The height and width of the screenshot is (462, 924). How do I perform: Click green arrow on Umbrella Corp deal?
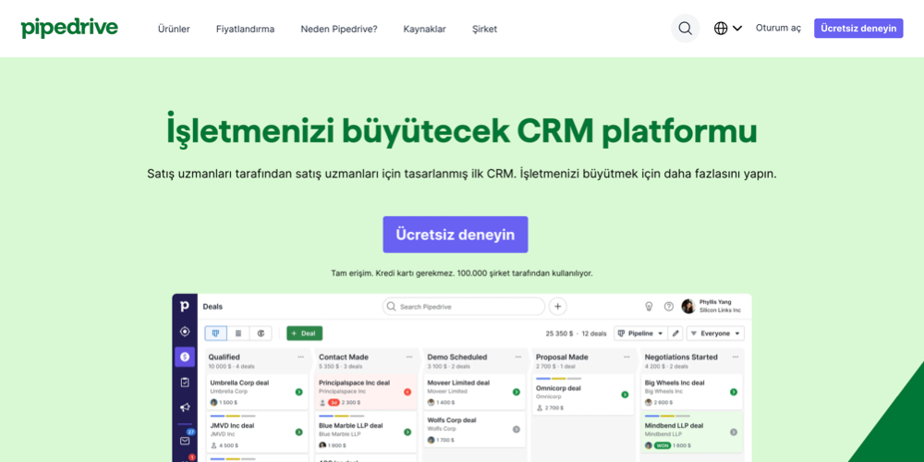click(x=298, y=392)
